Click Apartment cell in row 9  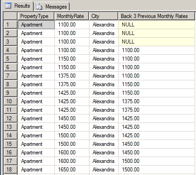point(36,93)
